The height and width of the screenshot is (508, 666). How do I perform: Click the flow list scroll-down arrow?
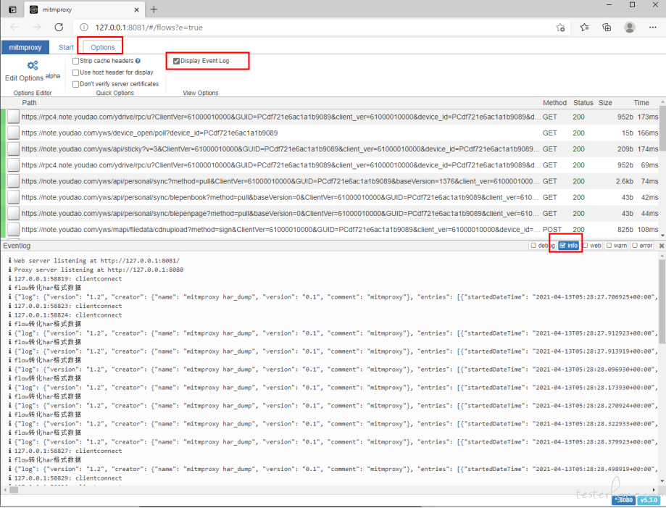pos(662,236)
